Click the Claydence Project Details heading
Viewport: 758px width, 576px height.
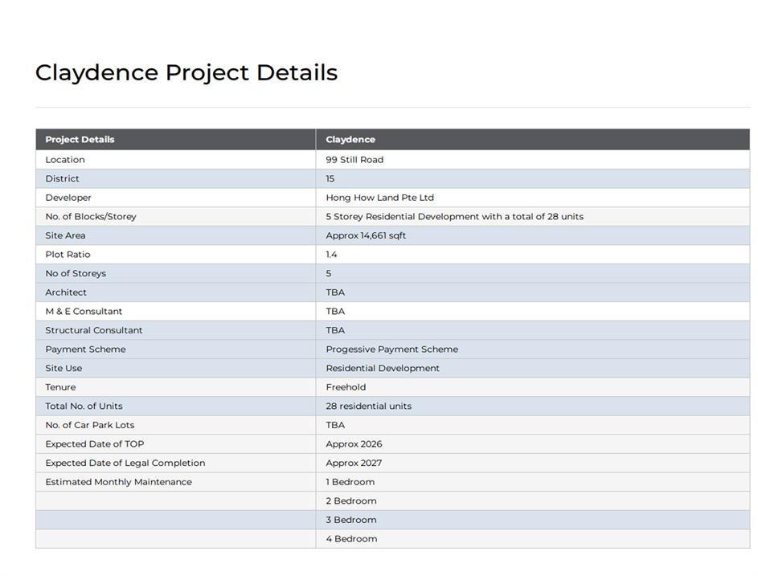[186, 72]
